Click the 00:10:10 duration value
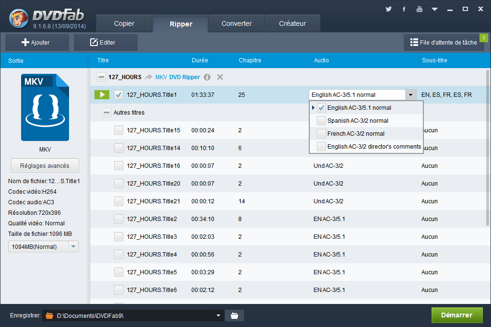Viewport: 491px width, 327px height. (x=203, y=148)
